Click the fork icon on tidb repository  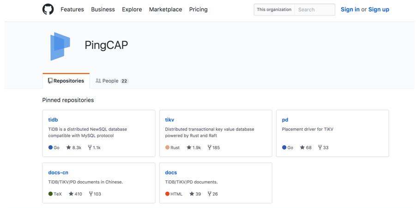tap(90, 148)
